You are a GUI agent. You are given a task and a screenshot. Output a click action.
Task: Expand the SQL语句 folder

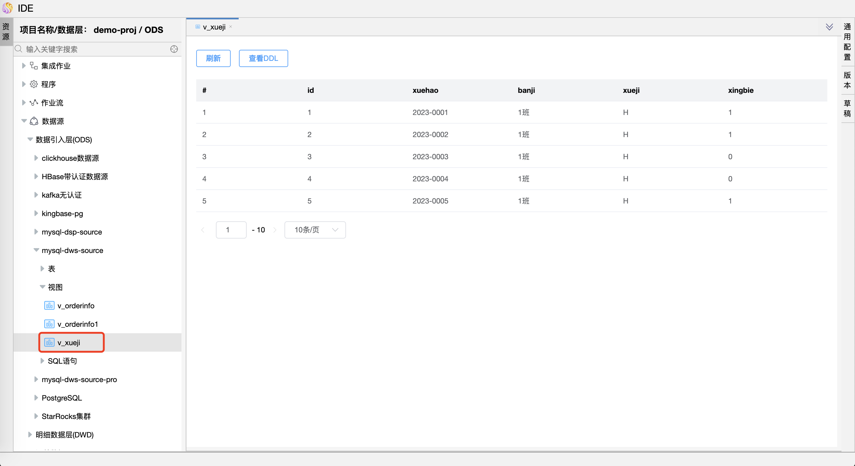click(x=42, y=361)
